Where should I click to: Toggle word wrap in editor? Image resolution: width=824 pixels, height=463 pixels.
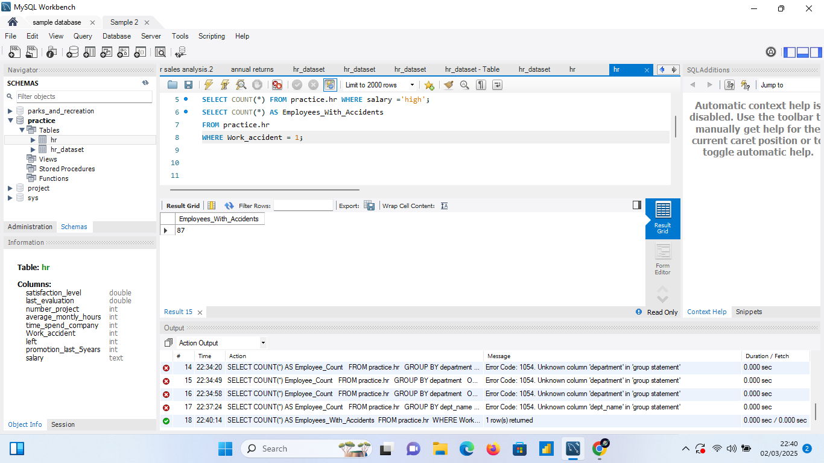(x=497, y=85)
